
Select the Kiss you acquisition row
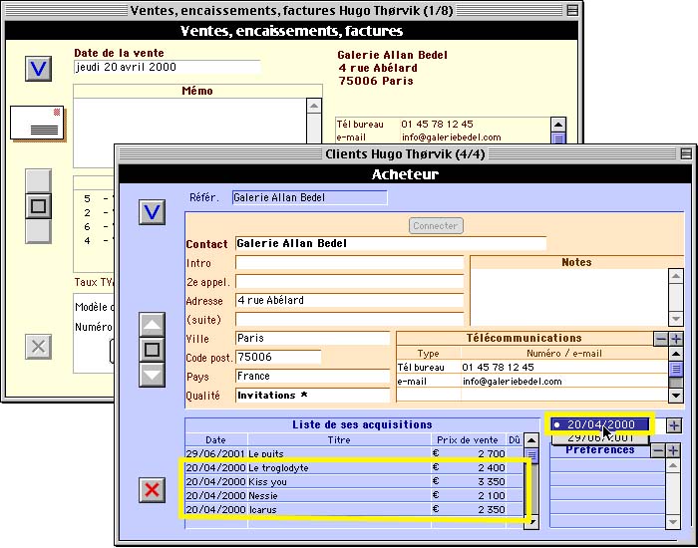tap(354, 481)
